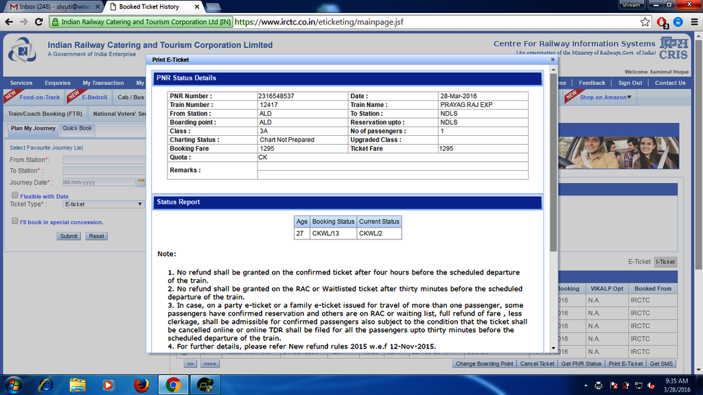Click the IRCTC logo
Screen dimensions: 703x395
pos(22,50)
